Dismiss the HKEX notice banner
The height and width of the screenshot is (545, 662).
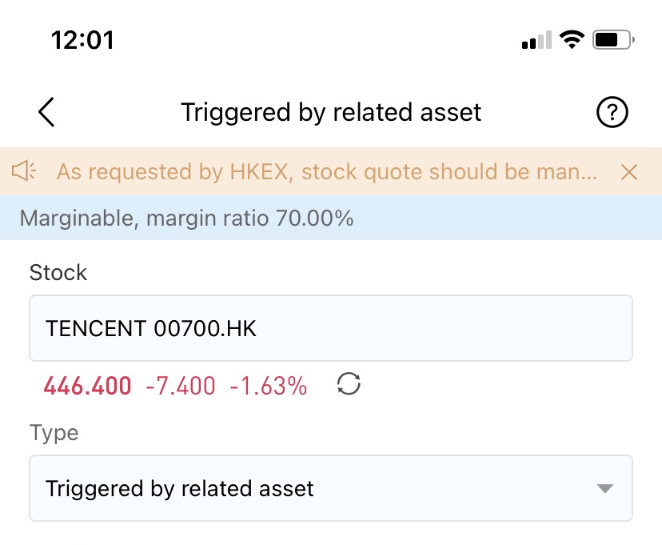pos(628,172)
